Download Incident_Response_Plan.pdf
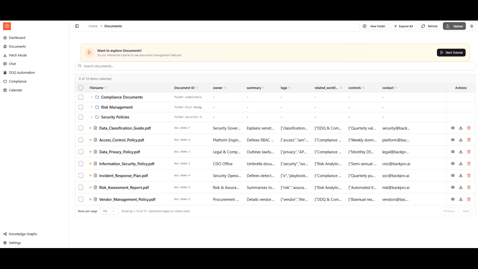The height and width of the screenshot is (269, 478). 461,176
